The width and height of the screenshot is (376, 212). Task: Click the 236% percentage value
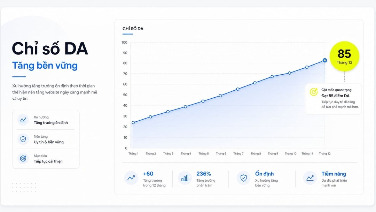tap(204, 174)
